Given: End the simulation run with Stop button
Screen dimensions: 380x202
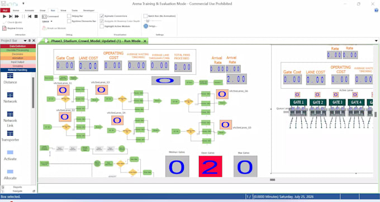Looking at the screenshot, I should 36,16.
